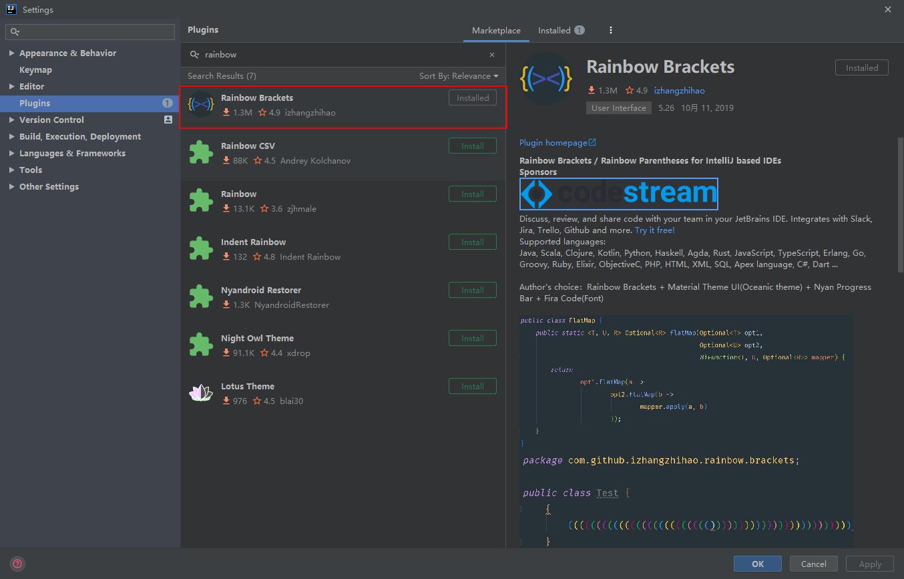Open the Plugin homepage link
904x579 pixels.
tap(557, 142)
